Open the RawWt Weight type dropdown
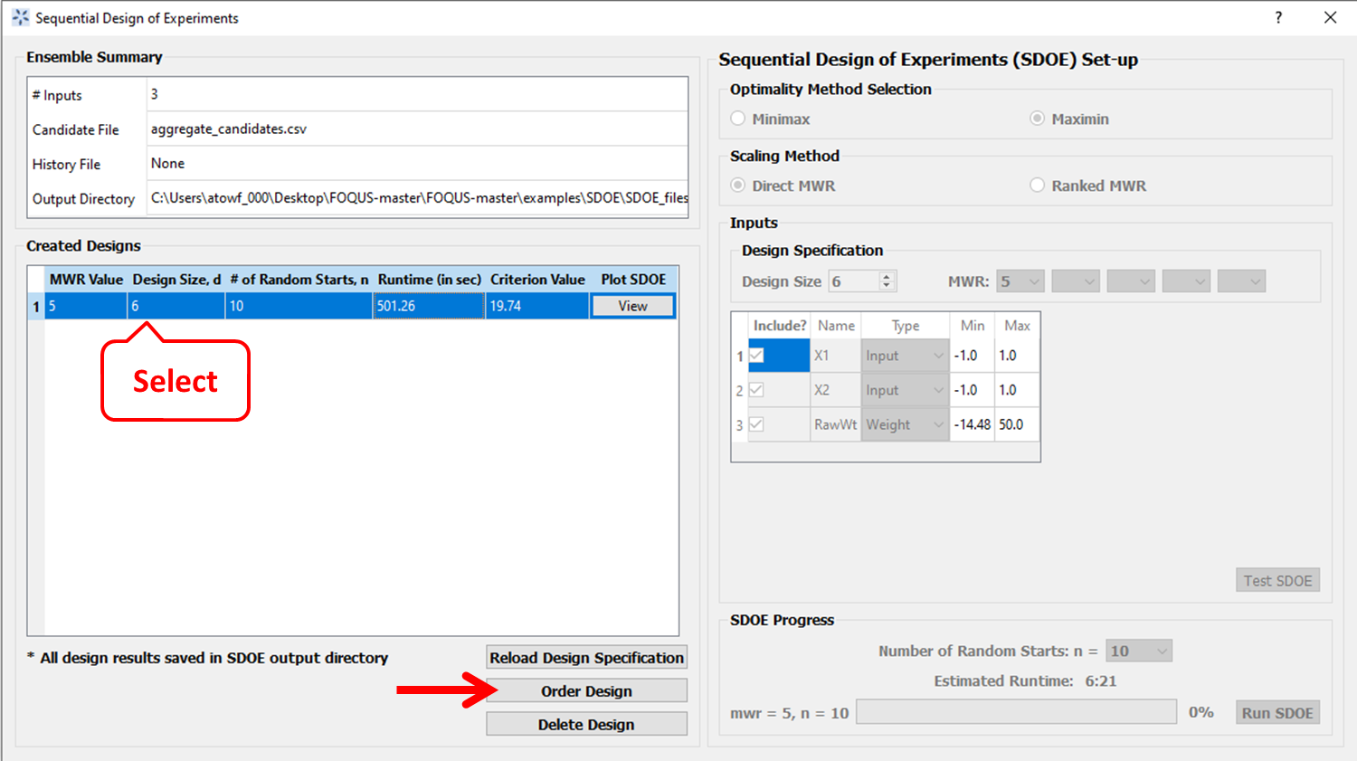 click(905, 424)
